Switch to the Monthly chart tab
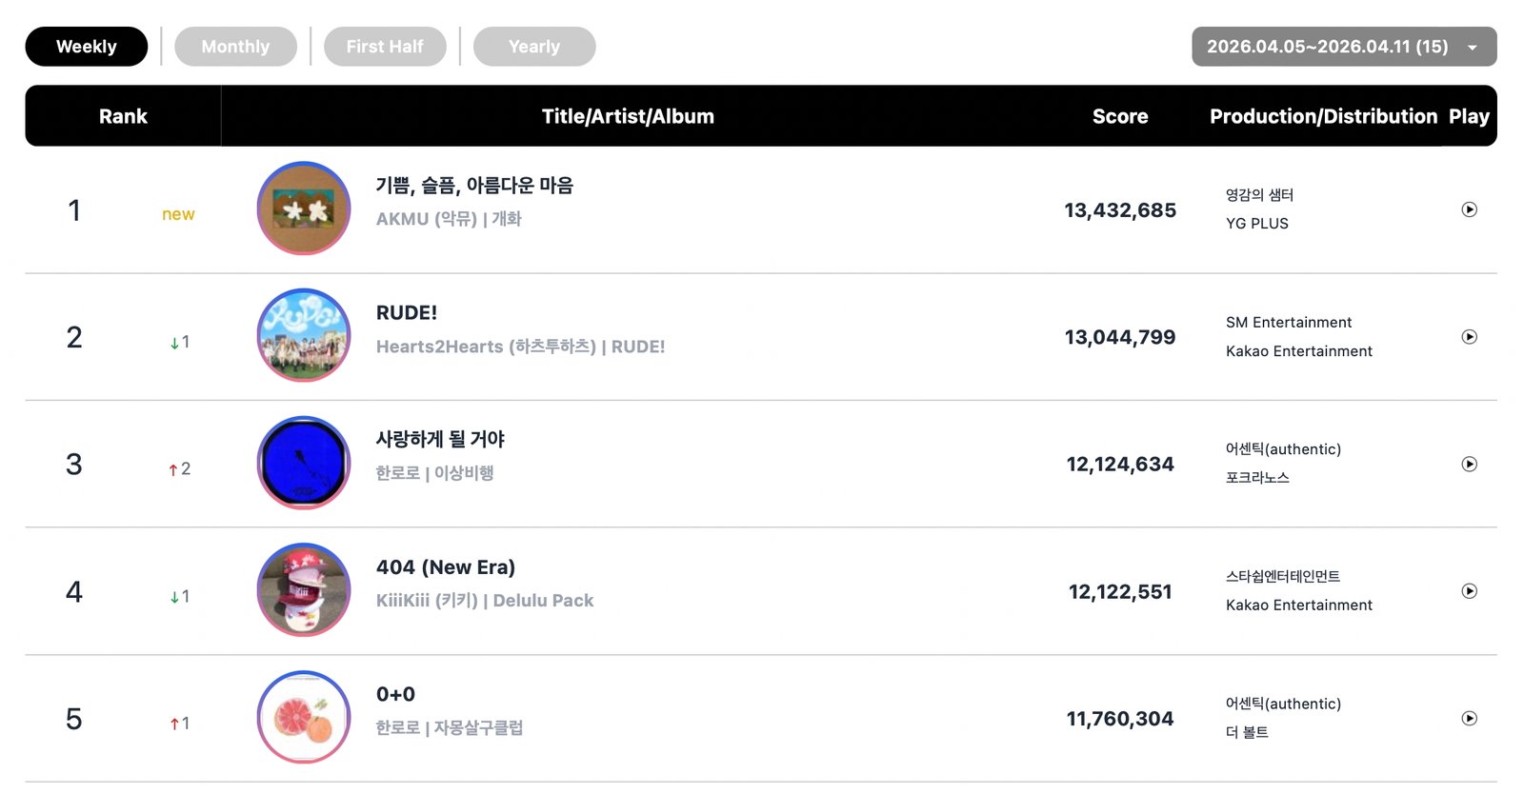Screen dimensions: 1524x794 tap(235, 46)
